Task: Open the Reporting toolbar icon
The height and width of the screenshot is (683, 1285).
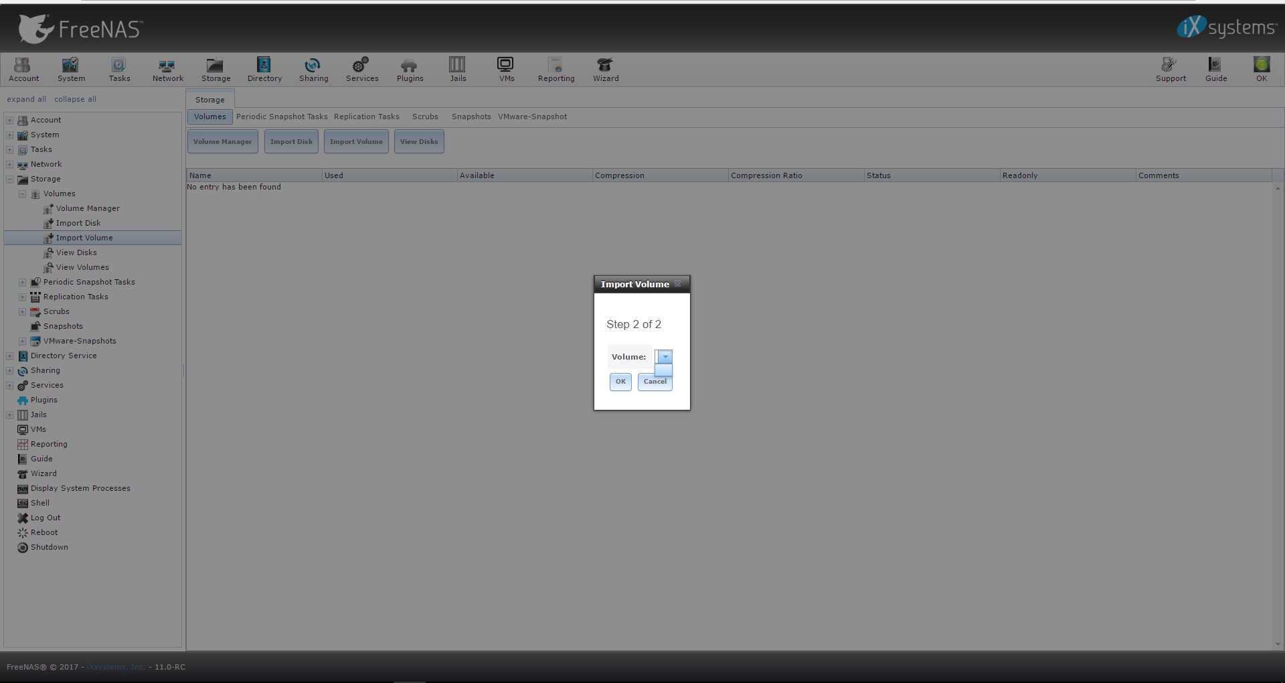Action: coord(556,70)
